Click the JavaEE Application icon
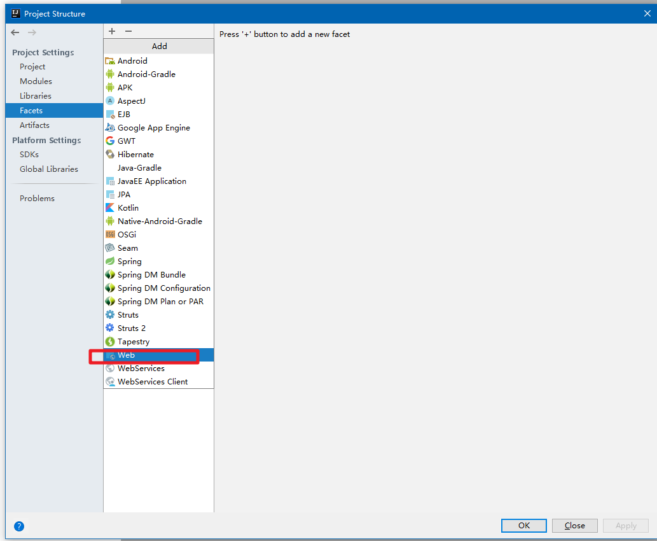 [x=110, y=181]
